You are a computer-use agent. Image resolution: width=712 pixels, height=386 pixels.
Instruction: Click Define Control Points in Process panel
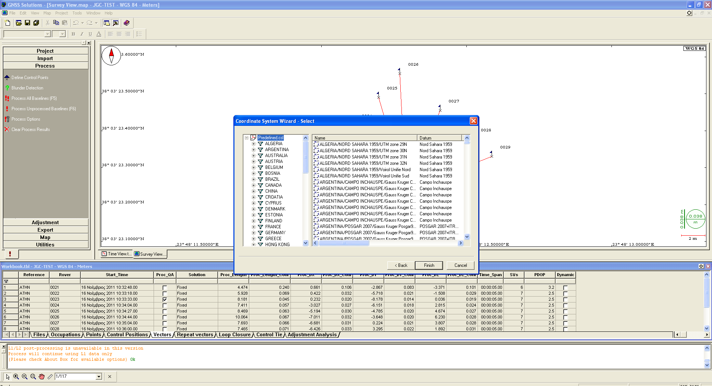(30, 78)
